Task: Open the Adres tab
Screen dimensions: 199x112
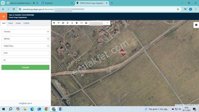Action: point(11,23)
